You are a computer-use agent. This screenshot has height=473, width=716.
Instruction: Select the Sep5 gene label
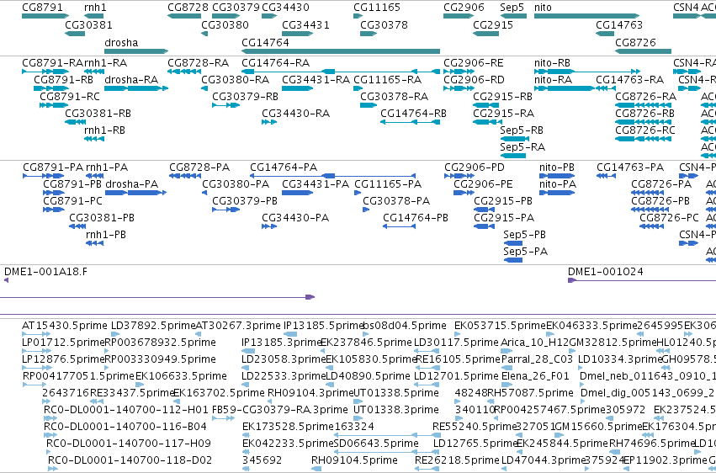tap(512, 8)
